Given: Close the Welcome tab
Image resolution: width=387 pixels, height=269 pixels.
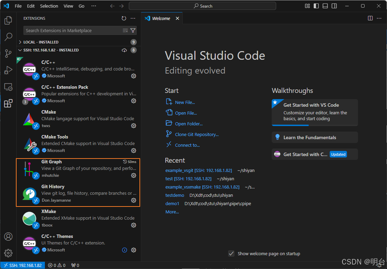Looking at the screenshot, I should tap(177, 18).
